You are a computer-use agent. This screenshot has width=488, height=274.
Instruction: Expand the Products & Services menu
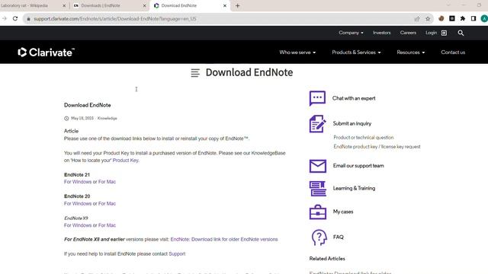(x=356, y=53)
